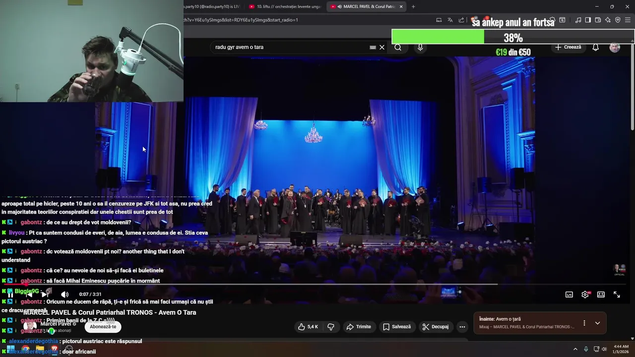Open the taskbar volume control
Image resolution: width=635 pixels, height=357 pixels.
tap(604, 349)
